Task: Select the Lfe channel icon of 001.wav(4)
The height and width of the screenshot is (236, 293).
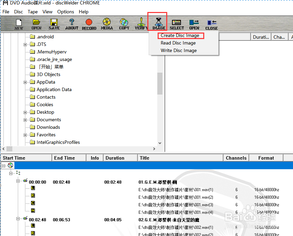Action: click(x=33, y=210)
